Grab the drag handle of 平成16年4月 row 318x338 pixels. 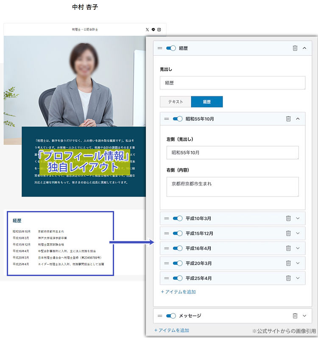(x=167, y=248)
